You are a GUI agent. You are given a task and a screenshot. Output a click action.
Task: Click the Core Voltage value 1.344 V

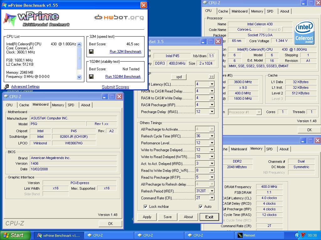point(282,41)
